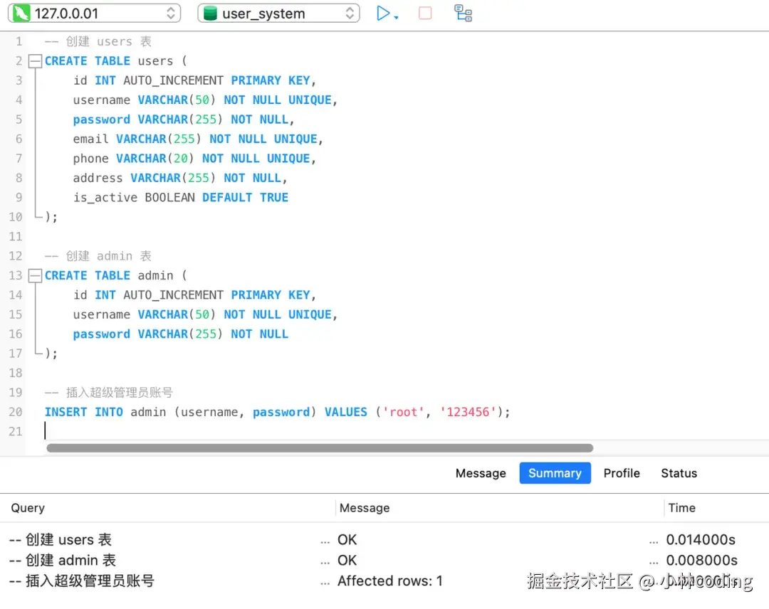Click the comment '-- 创建 users 表' on line 1

click(x=98, y=42)
